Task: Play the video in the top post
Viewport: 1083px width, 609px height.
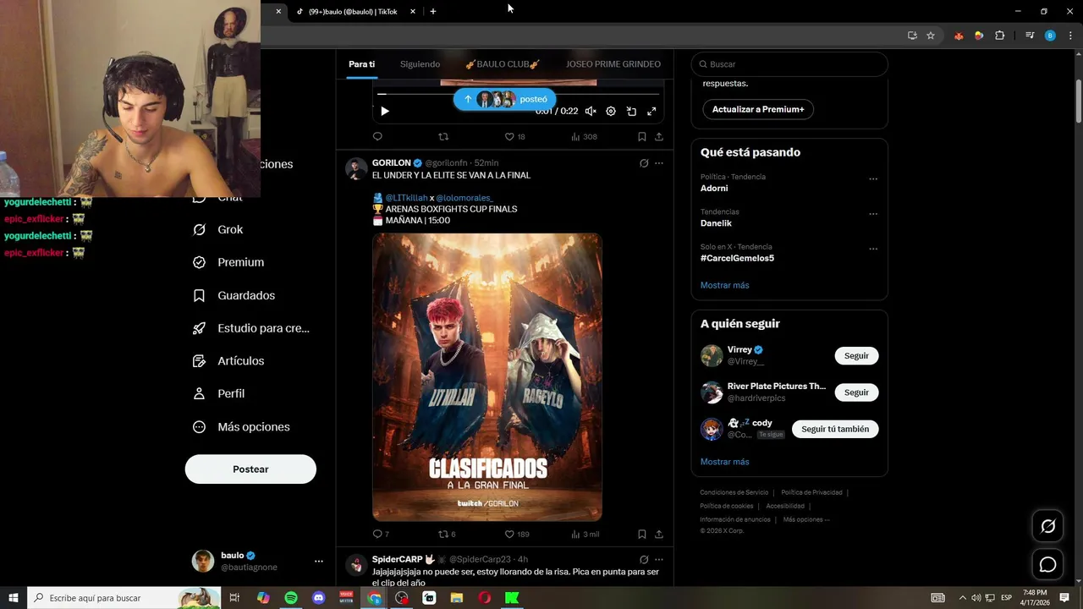Action: (x=385, y=111)
